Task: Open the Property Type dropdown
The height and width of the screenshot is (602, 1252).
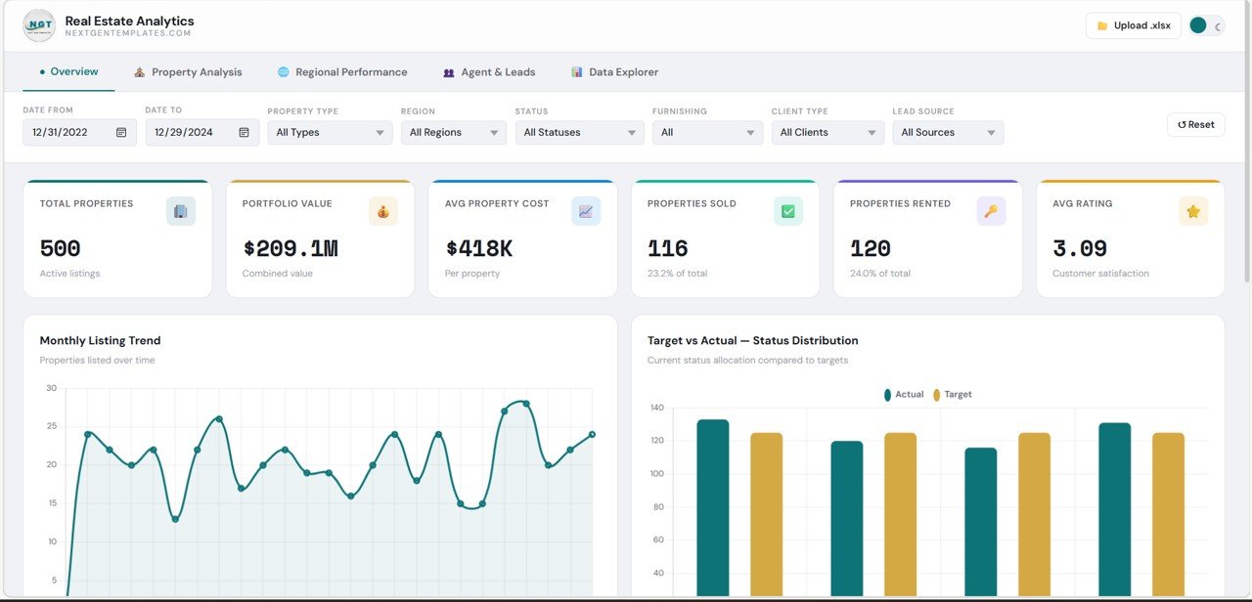Action: click(x=329, y=131)
